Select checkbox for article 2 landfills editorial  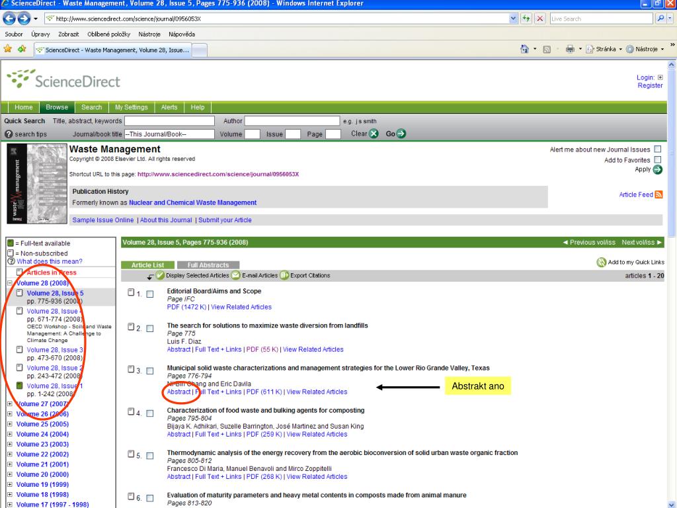pyautogui.click(x=150, y=329)
